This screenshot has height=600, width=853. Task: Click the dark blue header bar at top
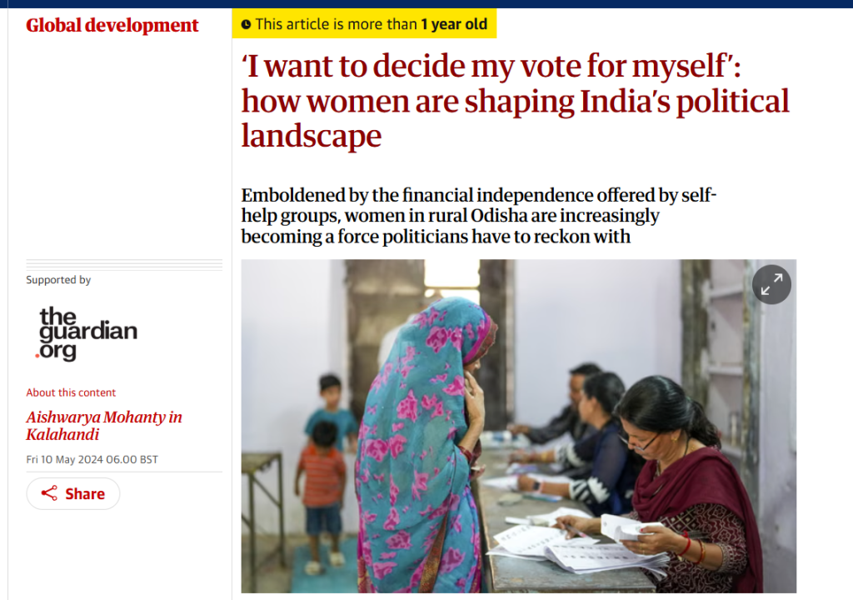click(x=426, y=3)
